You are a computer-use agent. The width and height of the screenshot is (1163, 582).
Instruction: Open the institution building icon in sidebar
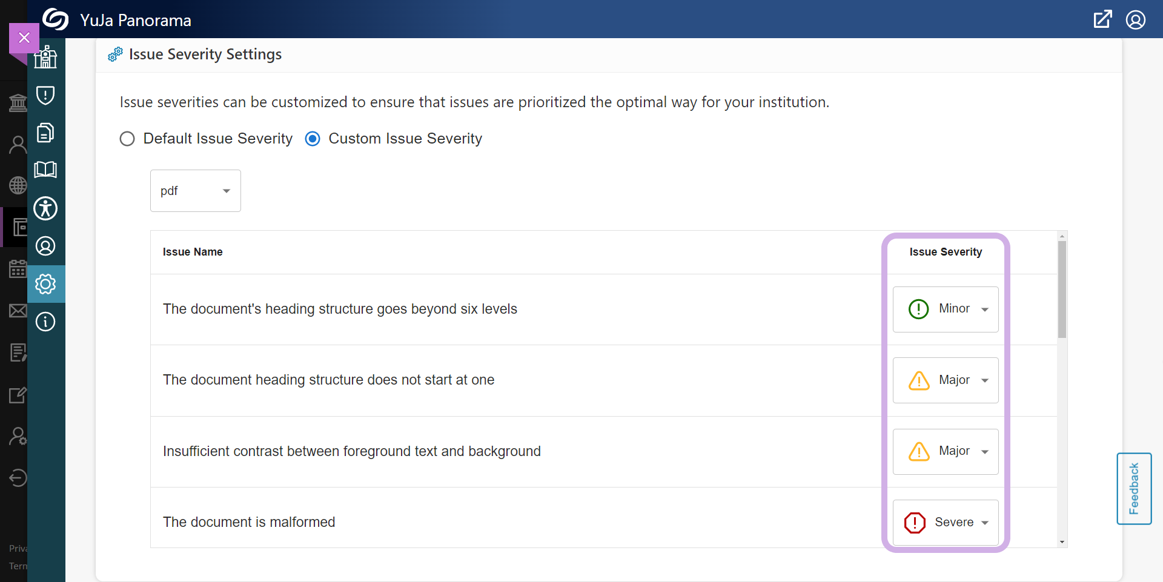(45, 57)
